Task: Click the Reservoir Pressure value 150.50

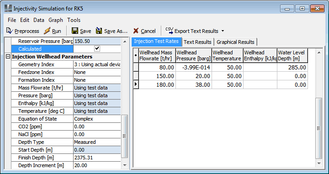Action: click(x=97, y=41)
